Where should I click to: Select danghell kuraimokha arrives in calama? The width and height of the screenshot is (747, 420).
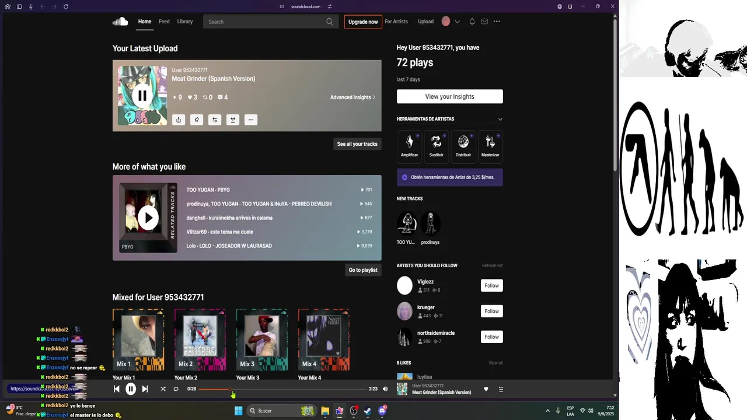[x=229, y=218]
